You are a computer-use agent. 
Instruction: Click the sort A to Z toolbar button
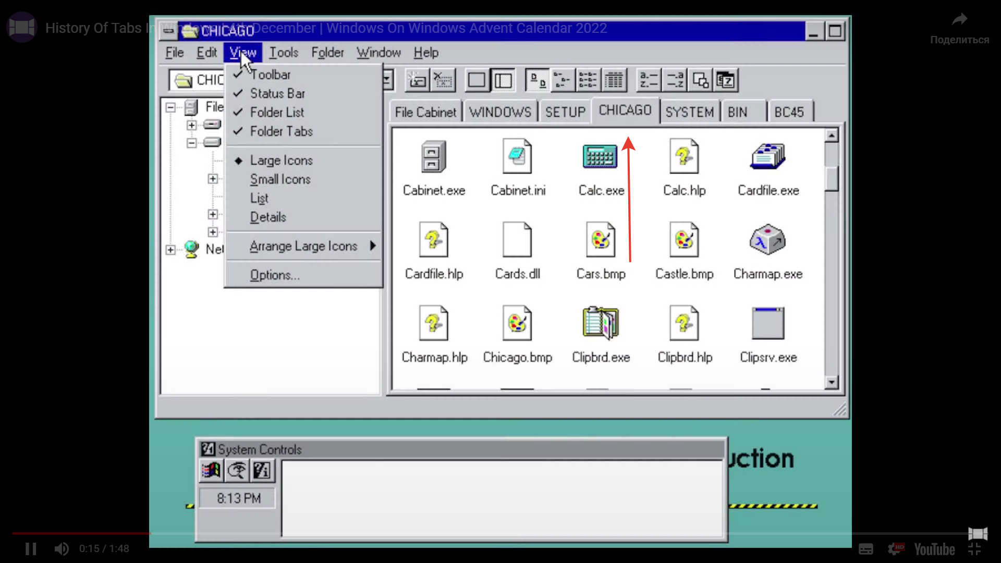click(649, 80)
